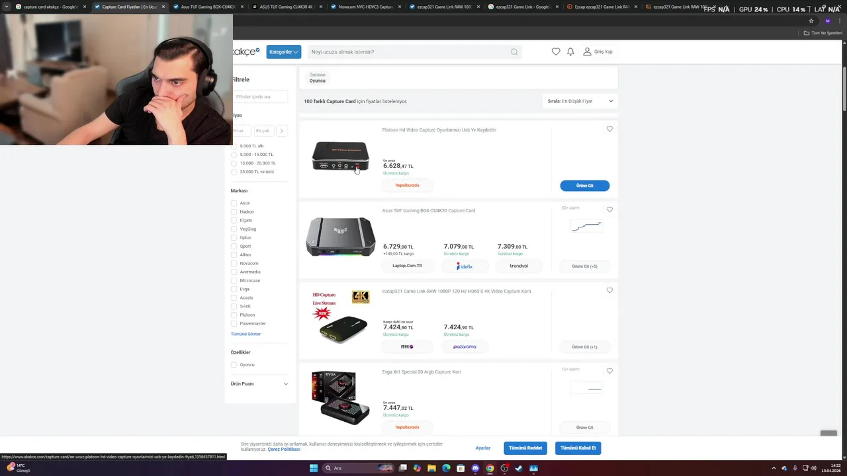Favorite the ezcap321 Game Link product heart
The height and width of the screenshot is (476, 847).
(609, 290)
